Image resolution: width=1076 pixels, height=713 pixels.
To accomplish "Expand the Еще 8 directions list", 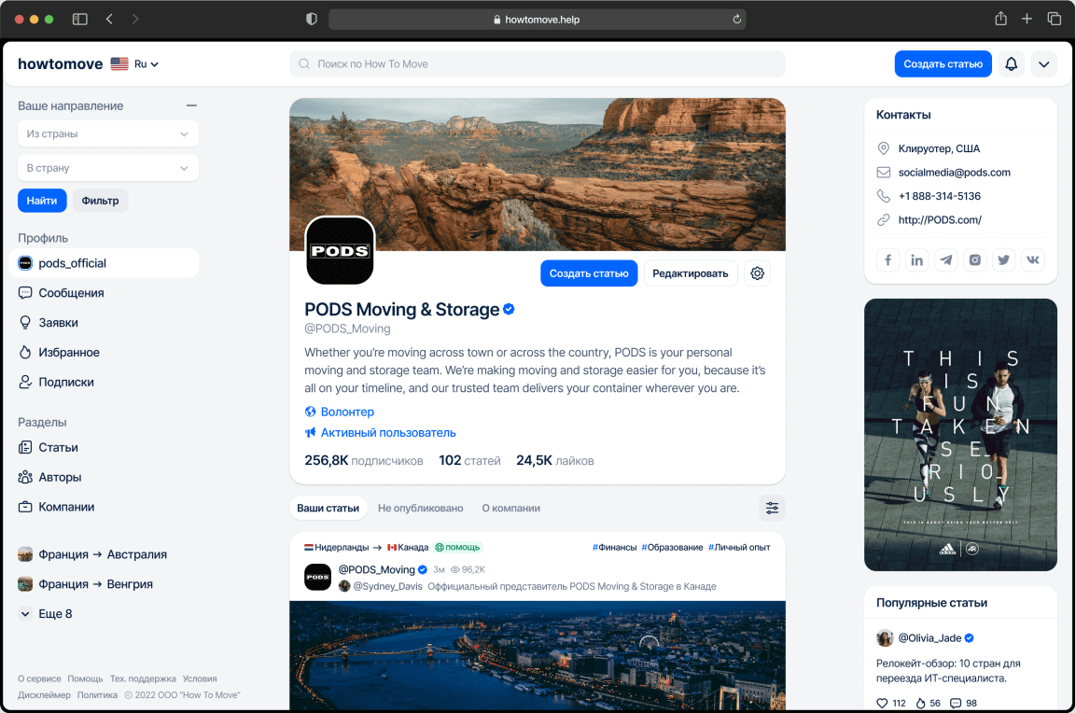I will click(46, 614).
